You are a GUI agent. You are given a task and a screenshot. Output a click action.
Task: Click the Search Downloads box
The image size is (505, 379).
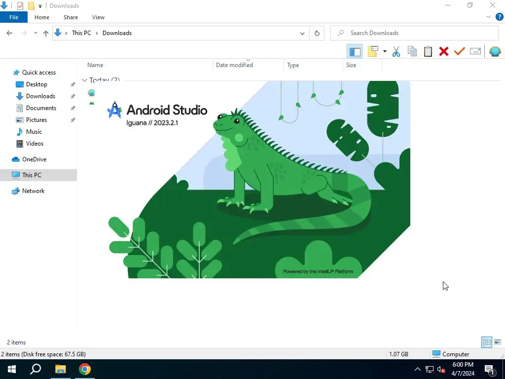click(415, 33)
